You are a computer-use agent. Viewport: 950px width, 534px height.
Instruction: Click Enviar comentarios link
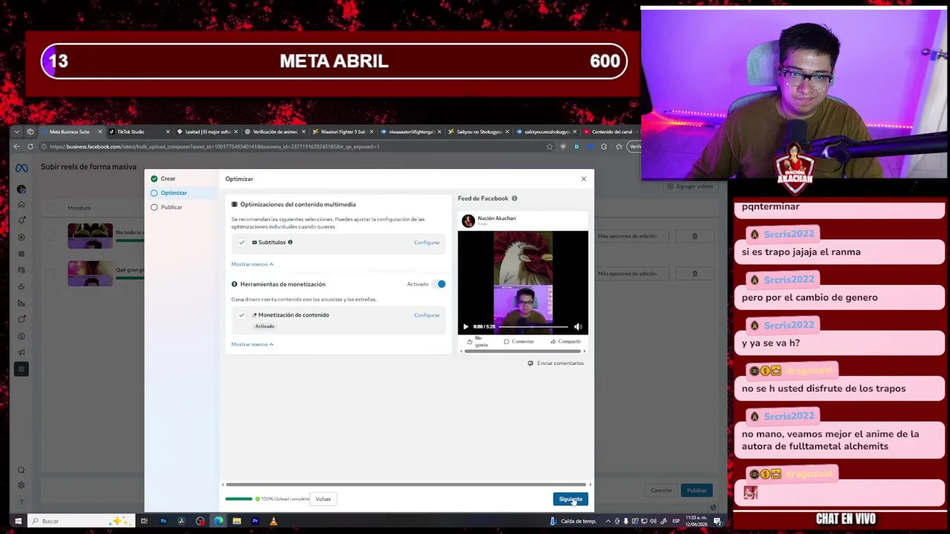(x=556, y=363)
